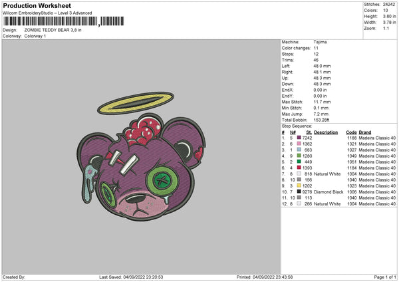
Task: Select the Code column header
Action: click(x=351, y=132)
